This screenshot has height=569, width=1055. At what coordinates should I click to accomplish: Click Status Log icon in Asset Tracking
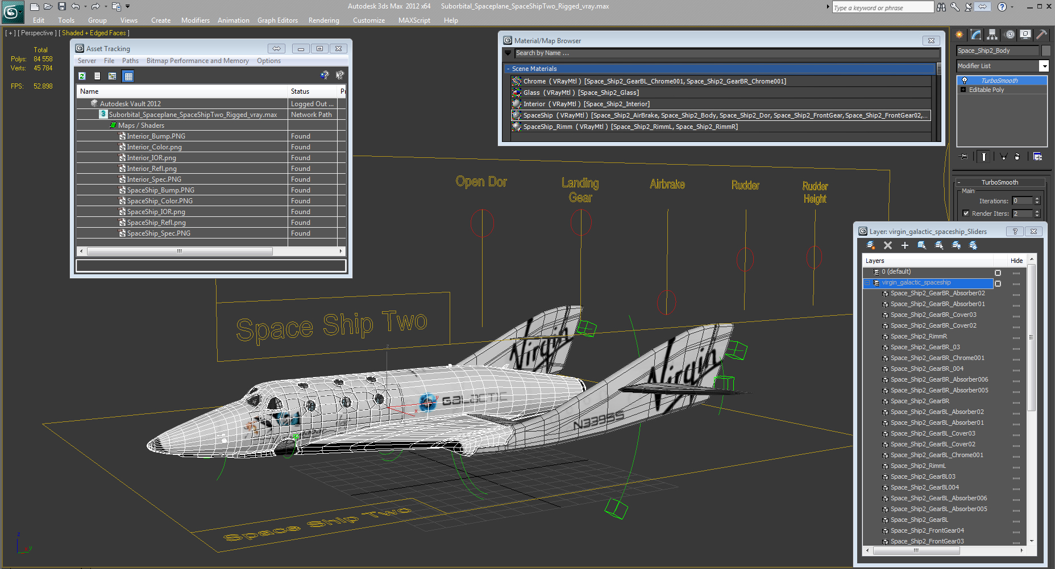97,76
